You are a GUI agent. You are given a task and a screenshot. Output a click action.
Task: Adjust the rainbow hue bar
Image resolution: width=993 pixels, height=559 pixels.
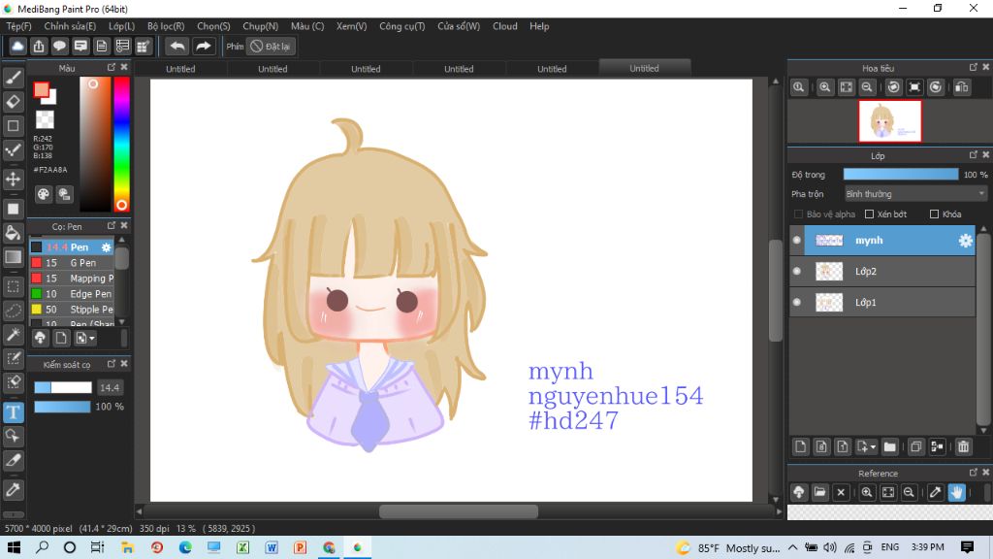coord(121,144)
